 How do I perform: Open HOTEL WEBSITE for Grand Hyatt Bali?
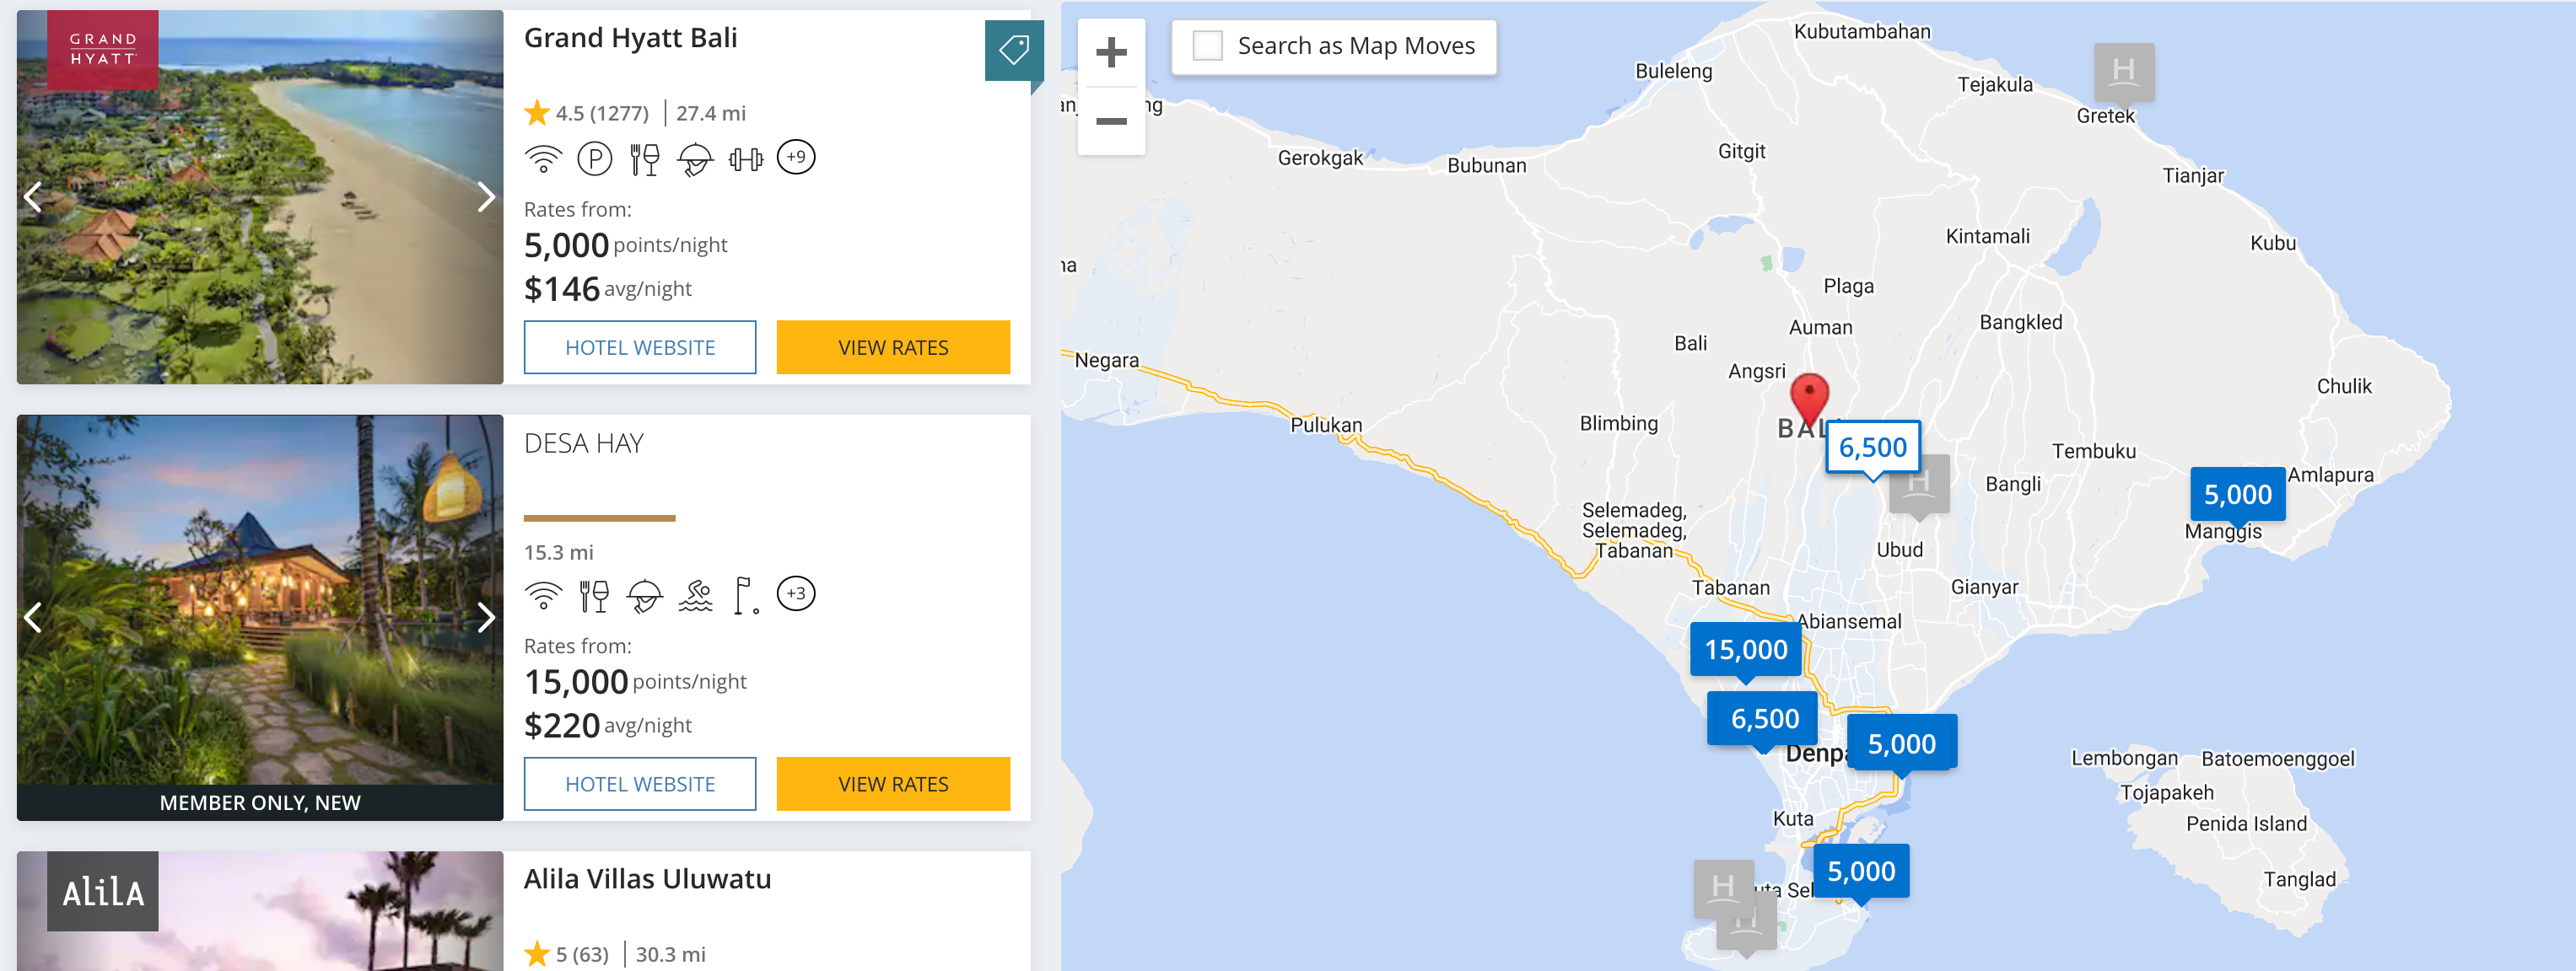point(640,346)
